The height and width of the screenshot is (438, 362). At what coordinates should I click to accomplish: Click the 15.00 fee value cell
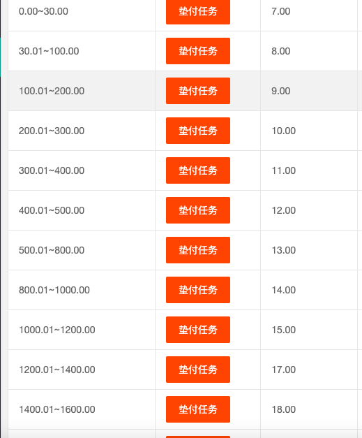click(x=309, y=330)
